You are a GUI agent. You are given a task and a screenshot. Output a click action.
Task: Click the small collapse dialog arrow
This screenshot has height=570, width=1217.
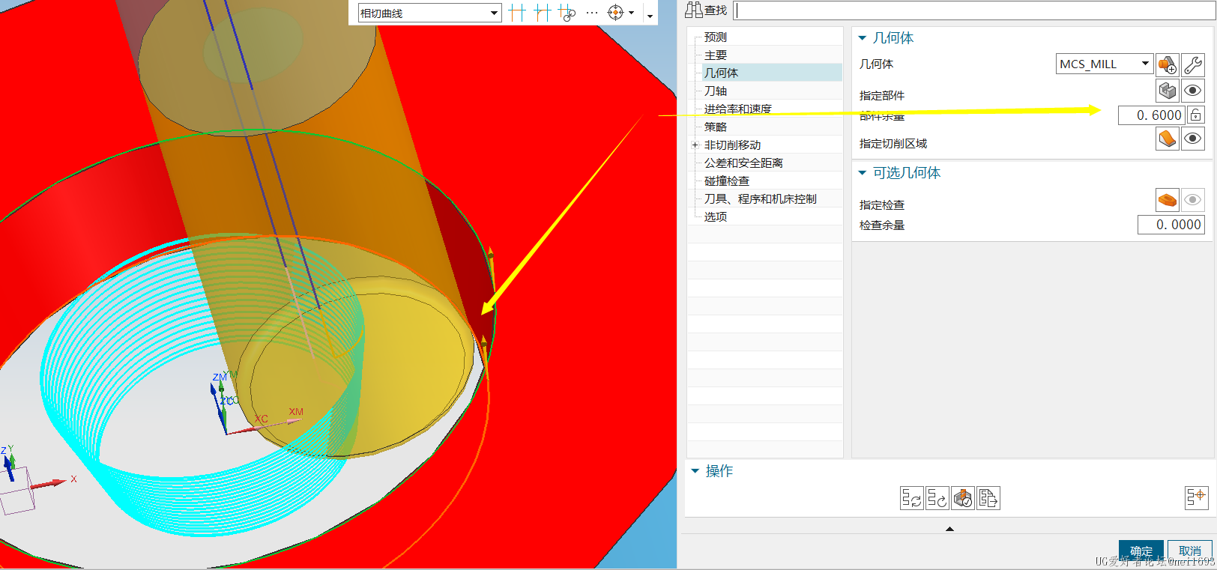click(949, 529)
